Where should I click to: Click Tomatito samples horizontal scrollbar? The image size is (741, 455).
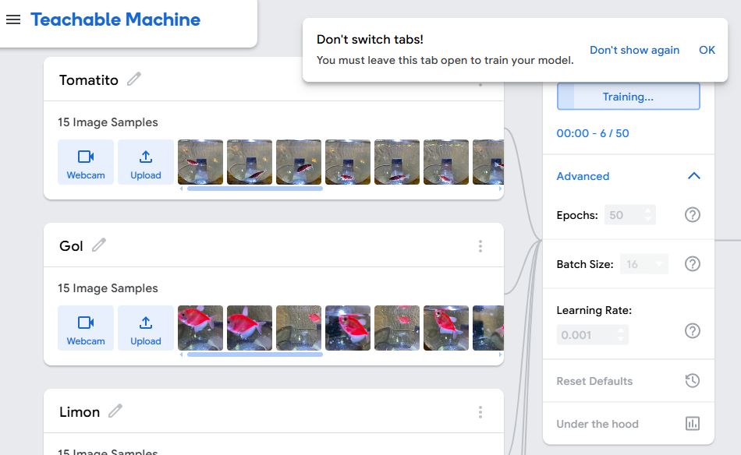pyautogui.click(x=255, y=189)
